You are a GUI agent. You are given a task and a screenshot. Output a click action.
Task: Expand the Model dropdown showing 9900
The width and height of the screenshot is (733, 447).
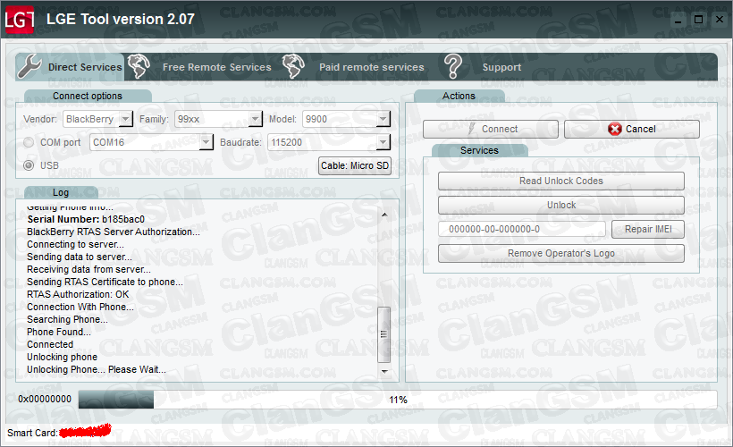click(x=383, y=119)
